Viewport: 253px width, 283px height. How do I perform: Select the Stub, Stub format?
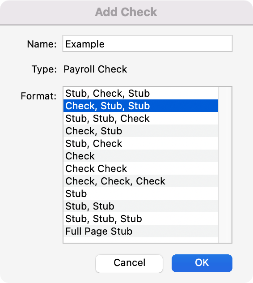[x=141, y=206]
